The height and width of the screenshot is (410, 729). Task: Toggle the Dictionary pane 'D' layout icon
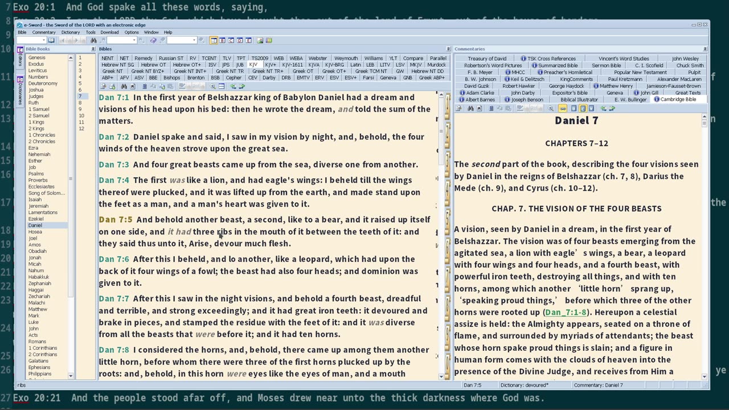[240, 40]
